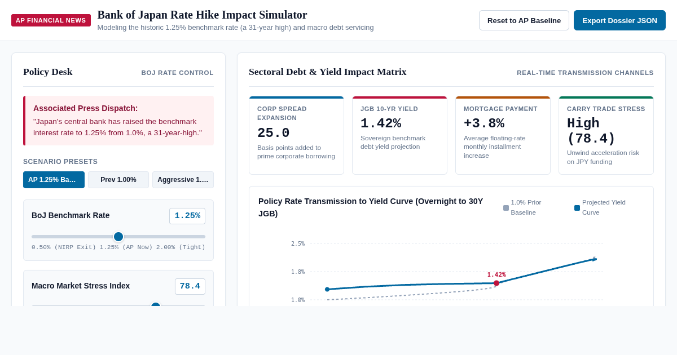Click the overnight start point of yield curve

coord(327,289)
